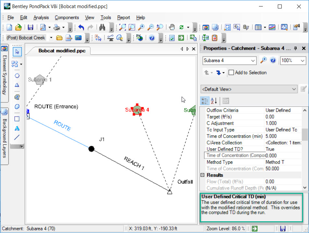Refresh the drawing view
This screenshot has width=309, height=233.
coord(182,27)
